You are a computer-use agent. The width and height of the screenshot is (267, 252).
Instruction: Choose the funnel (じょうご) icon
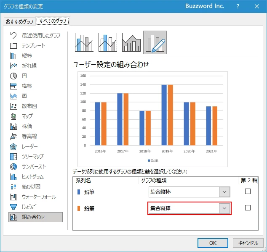13,207
